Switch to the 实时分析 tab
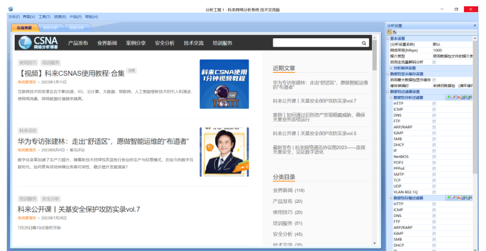The width and height of the screenshot is (486, 251). click(x=51, y=28)
